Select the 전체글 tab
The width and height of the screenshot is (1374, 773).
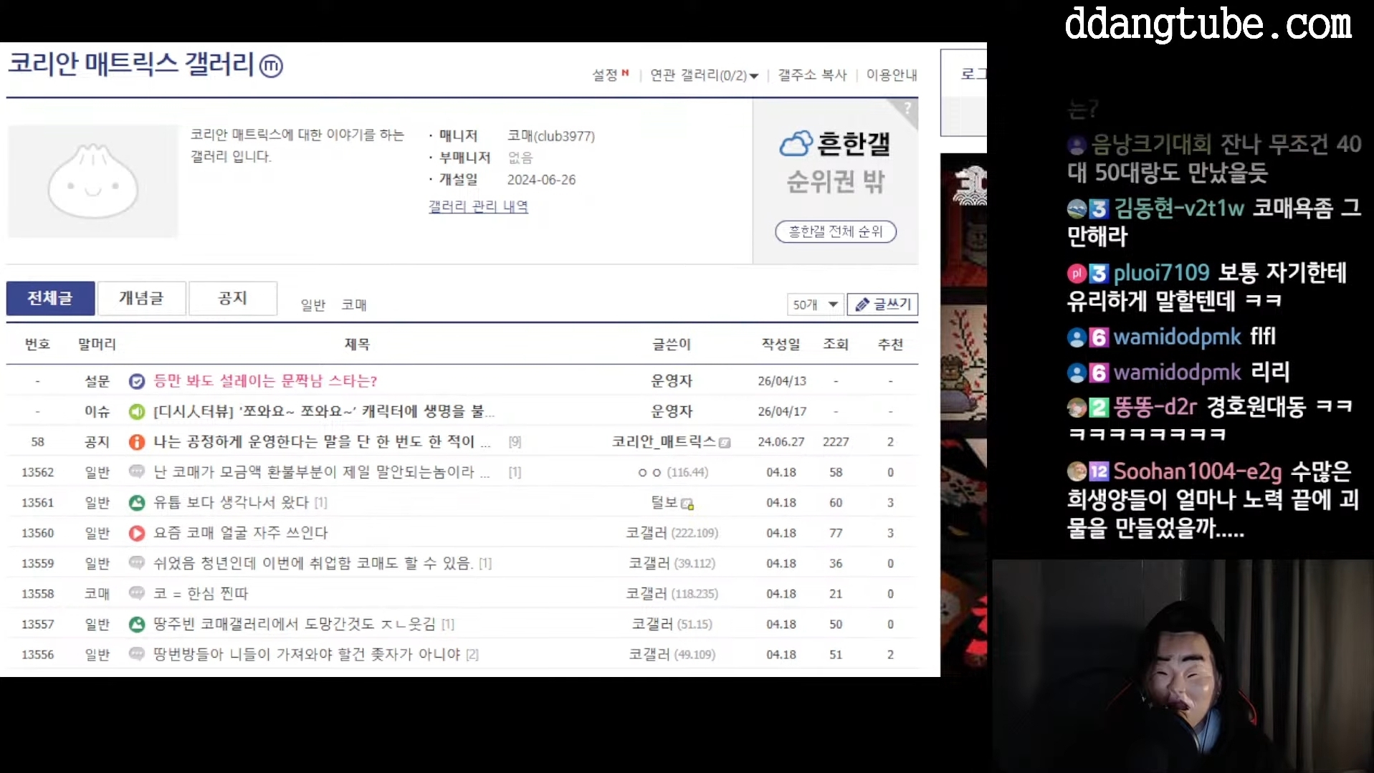coord(50,298)
